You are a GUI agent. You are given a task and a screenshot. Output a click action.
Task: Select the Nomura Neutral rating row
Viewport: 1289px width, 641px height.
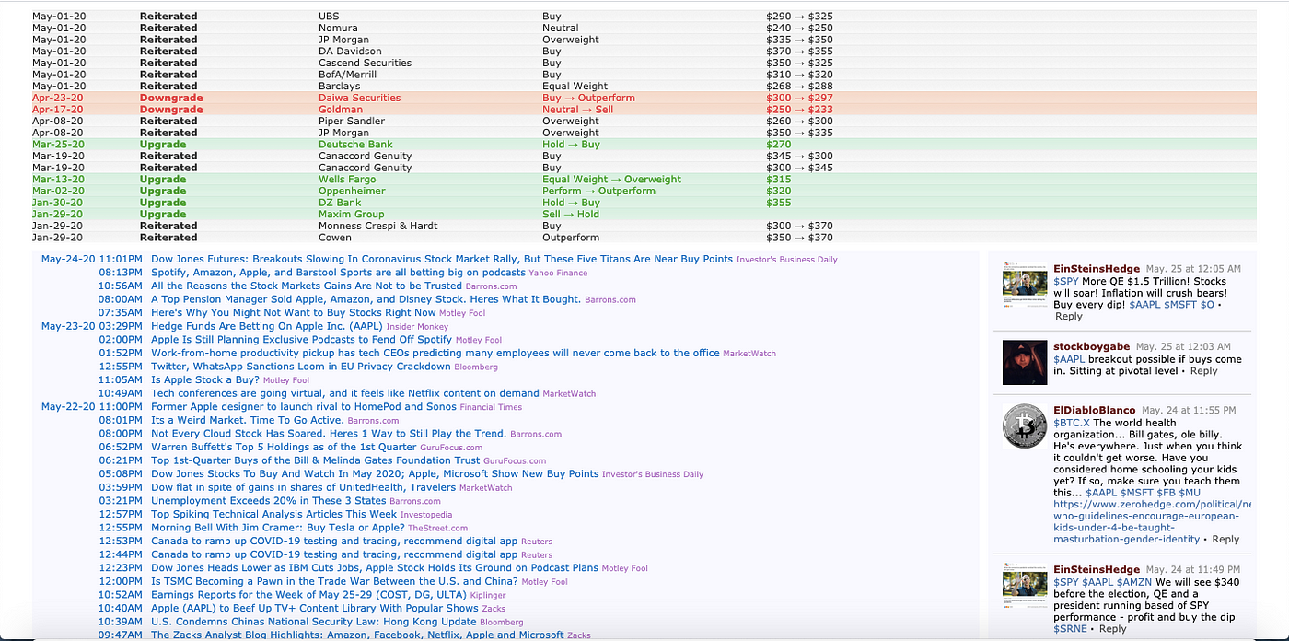click(x=644, y=28)
